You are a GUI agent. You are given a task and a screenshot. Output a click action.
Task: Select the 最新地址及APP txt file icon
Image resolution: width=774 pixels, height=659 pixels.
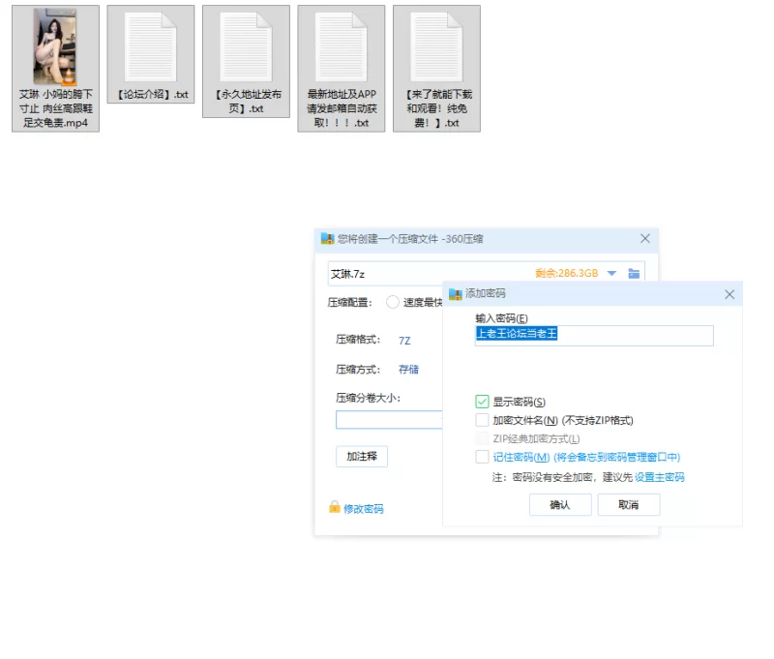pos(342,47)
